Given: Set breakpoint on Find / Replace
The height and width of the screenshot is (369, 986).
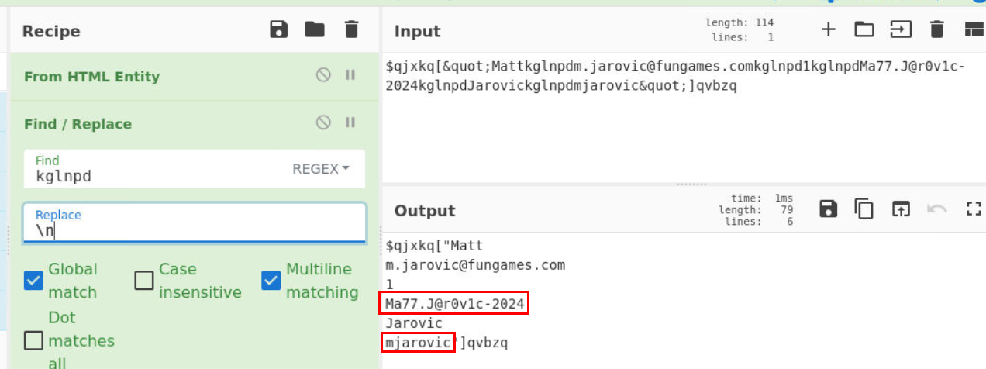Looking at the screenshot, I should (x=350, y=122).
